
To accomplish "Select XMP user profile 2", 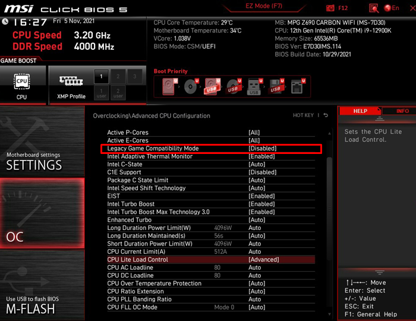I will click(x=118, y=93).
